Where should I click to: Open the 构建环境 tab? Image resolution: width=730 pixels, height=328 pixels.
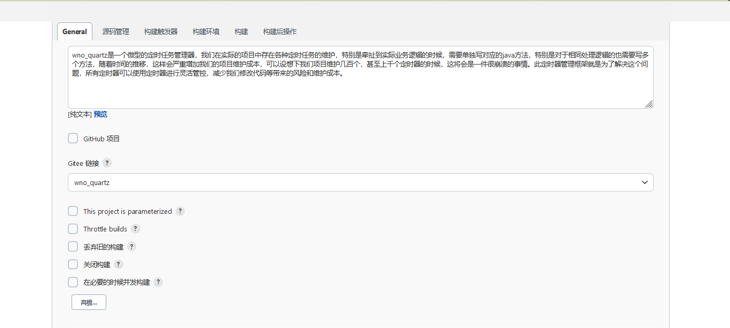(x=206, y=31)
